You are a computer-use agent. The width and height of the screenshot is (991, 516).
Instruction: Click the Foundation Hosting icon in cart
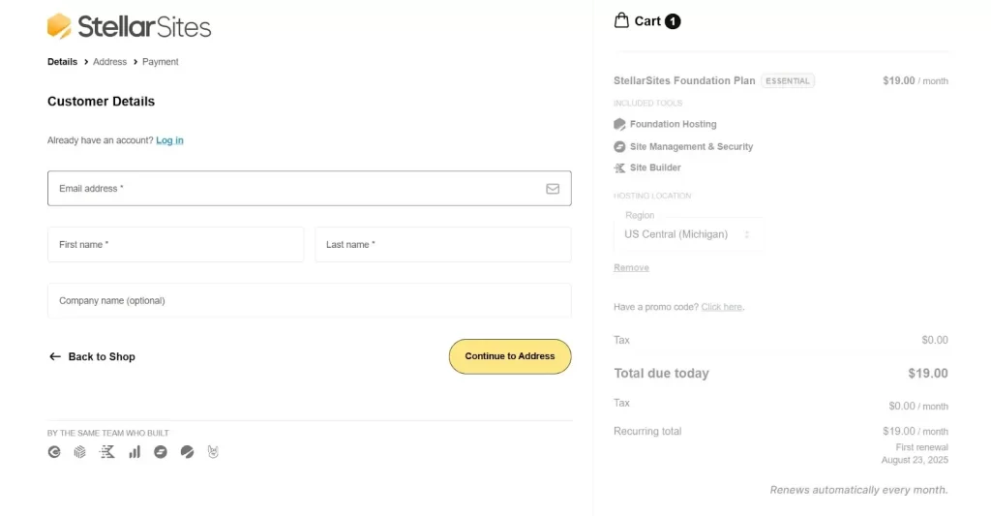[619, 124]
